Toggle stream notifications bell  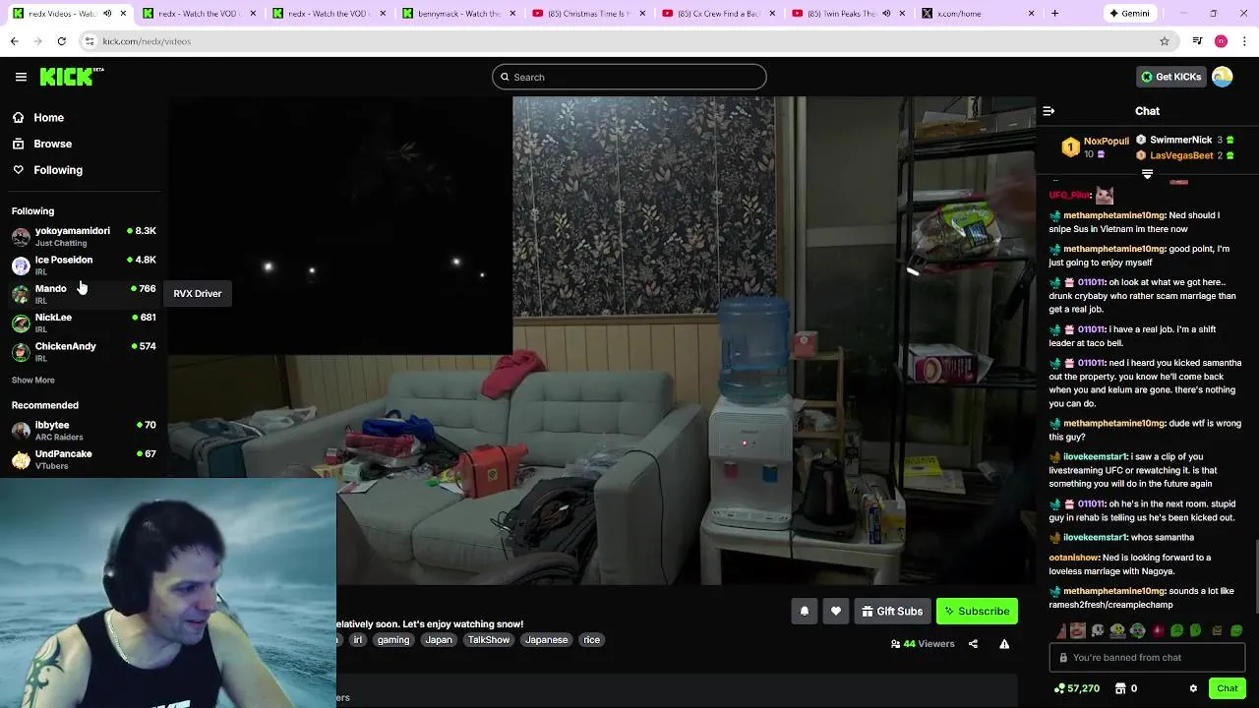click(x=804, y=611)
